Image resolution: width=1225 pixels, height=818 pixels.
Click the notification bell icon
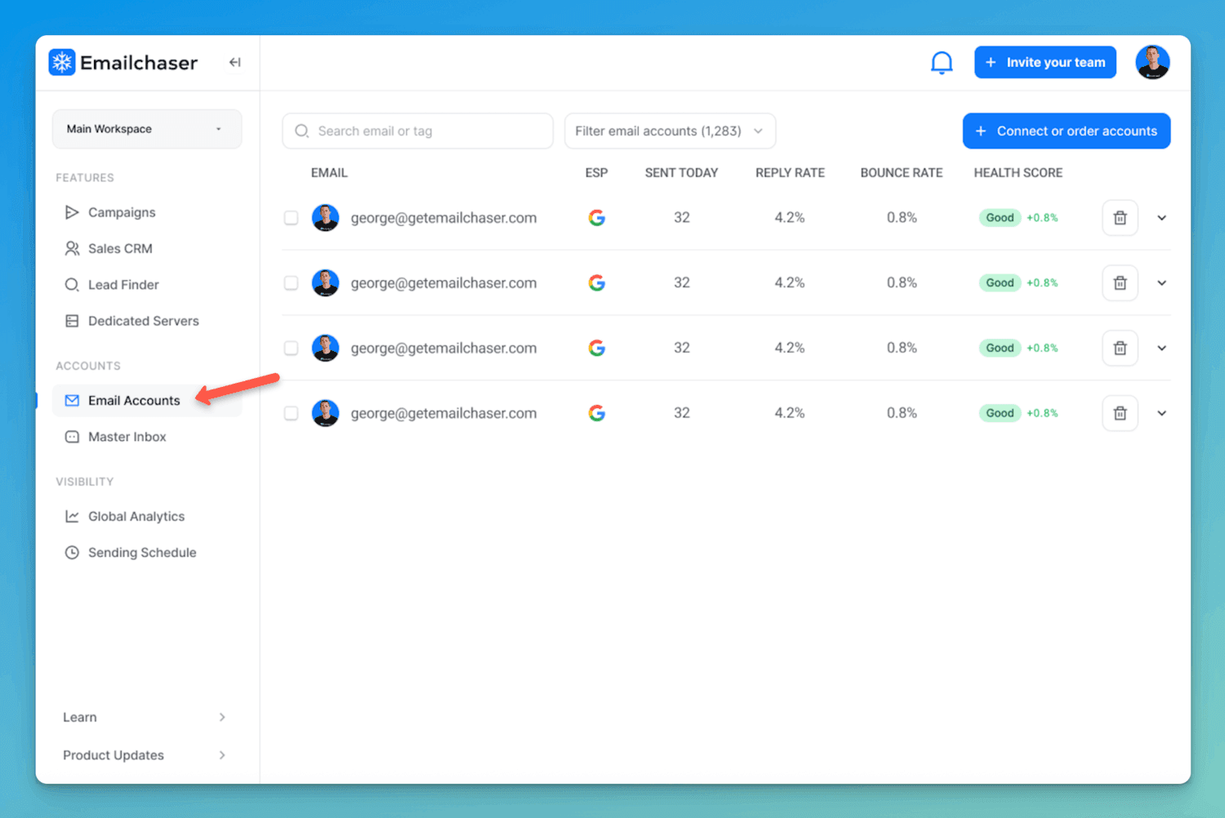pyautogui.click(x=942, y=63)
